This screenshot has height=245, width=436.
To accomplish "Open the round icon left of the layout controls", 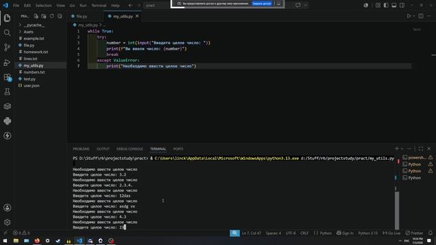I will 366,5.
